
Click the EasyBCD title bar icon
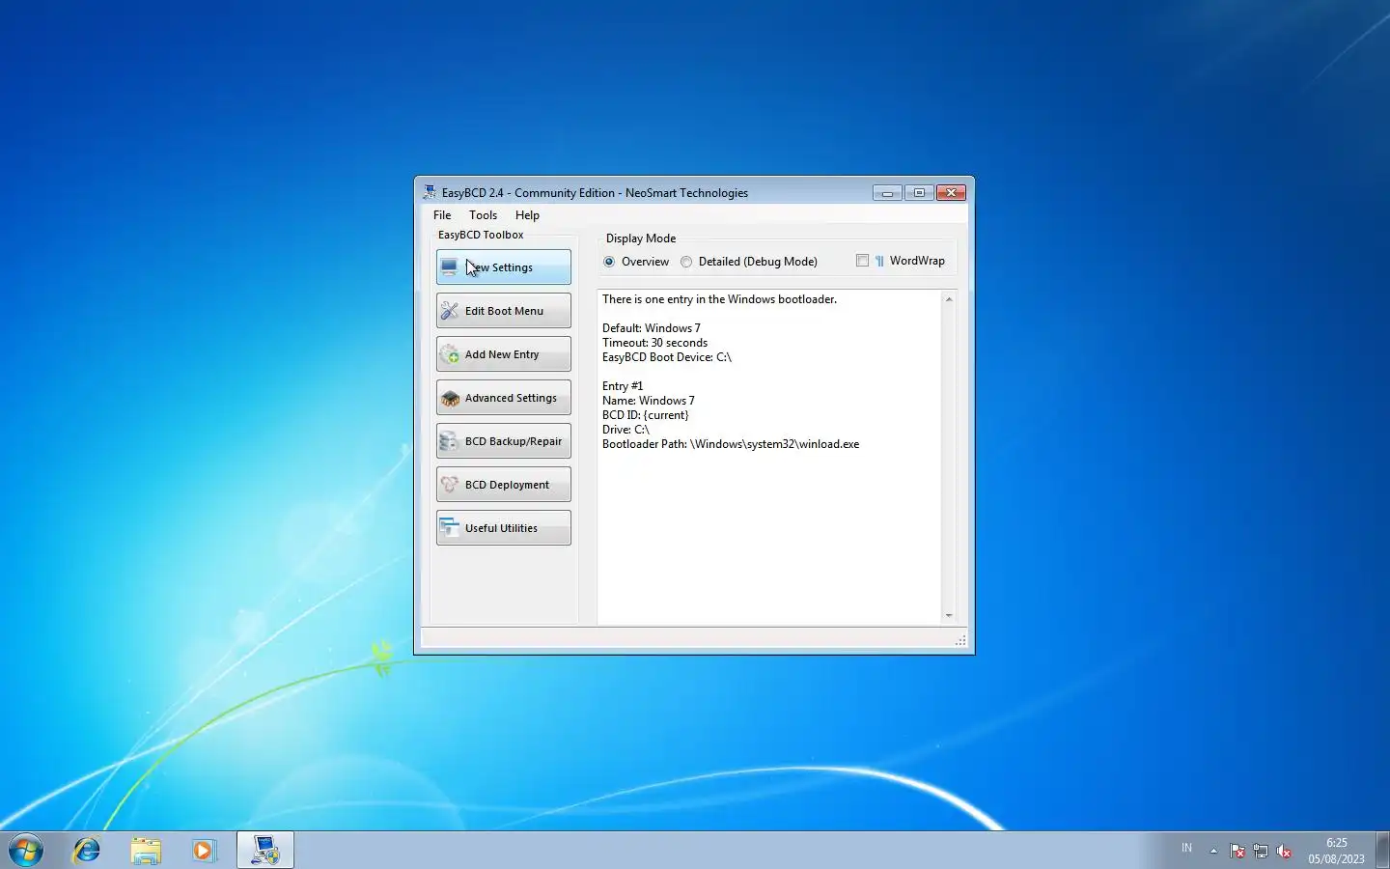pos(429,193)
